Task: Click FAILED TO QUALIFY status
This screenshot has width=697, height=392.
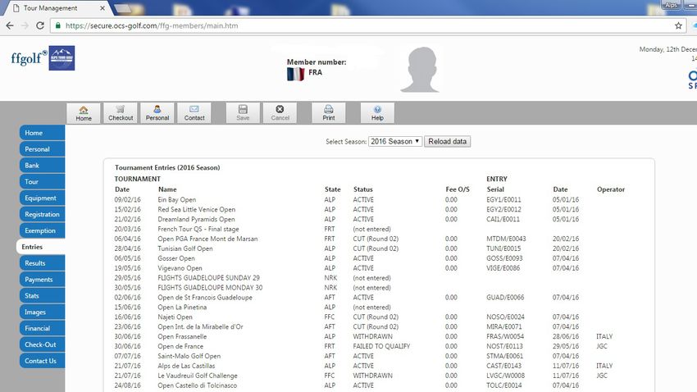Action: pyautogui.click(x=381, y=346)
